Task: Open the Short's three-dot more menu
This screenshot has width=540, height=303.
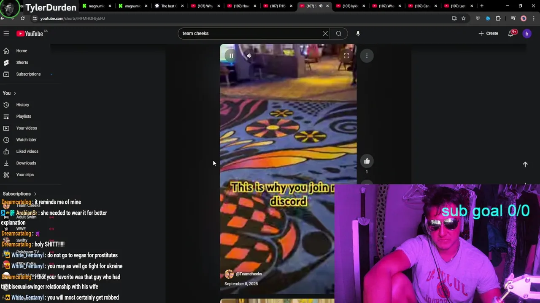Action: coord(367,56)
